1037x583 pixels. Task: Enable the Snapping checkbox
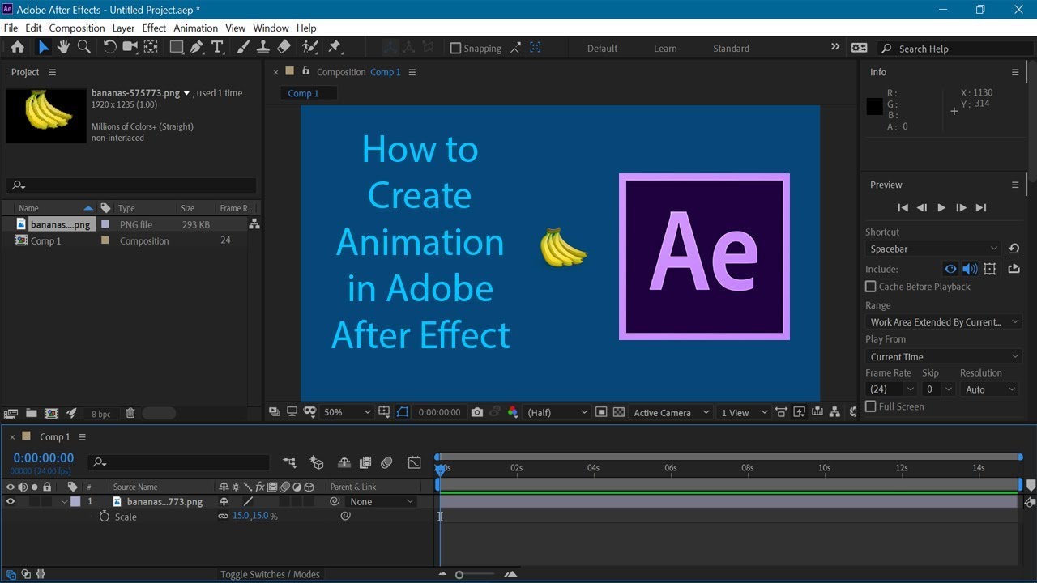455,49
